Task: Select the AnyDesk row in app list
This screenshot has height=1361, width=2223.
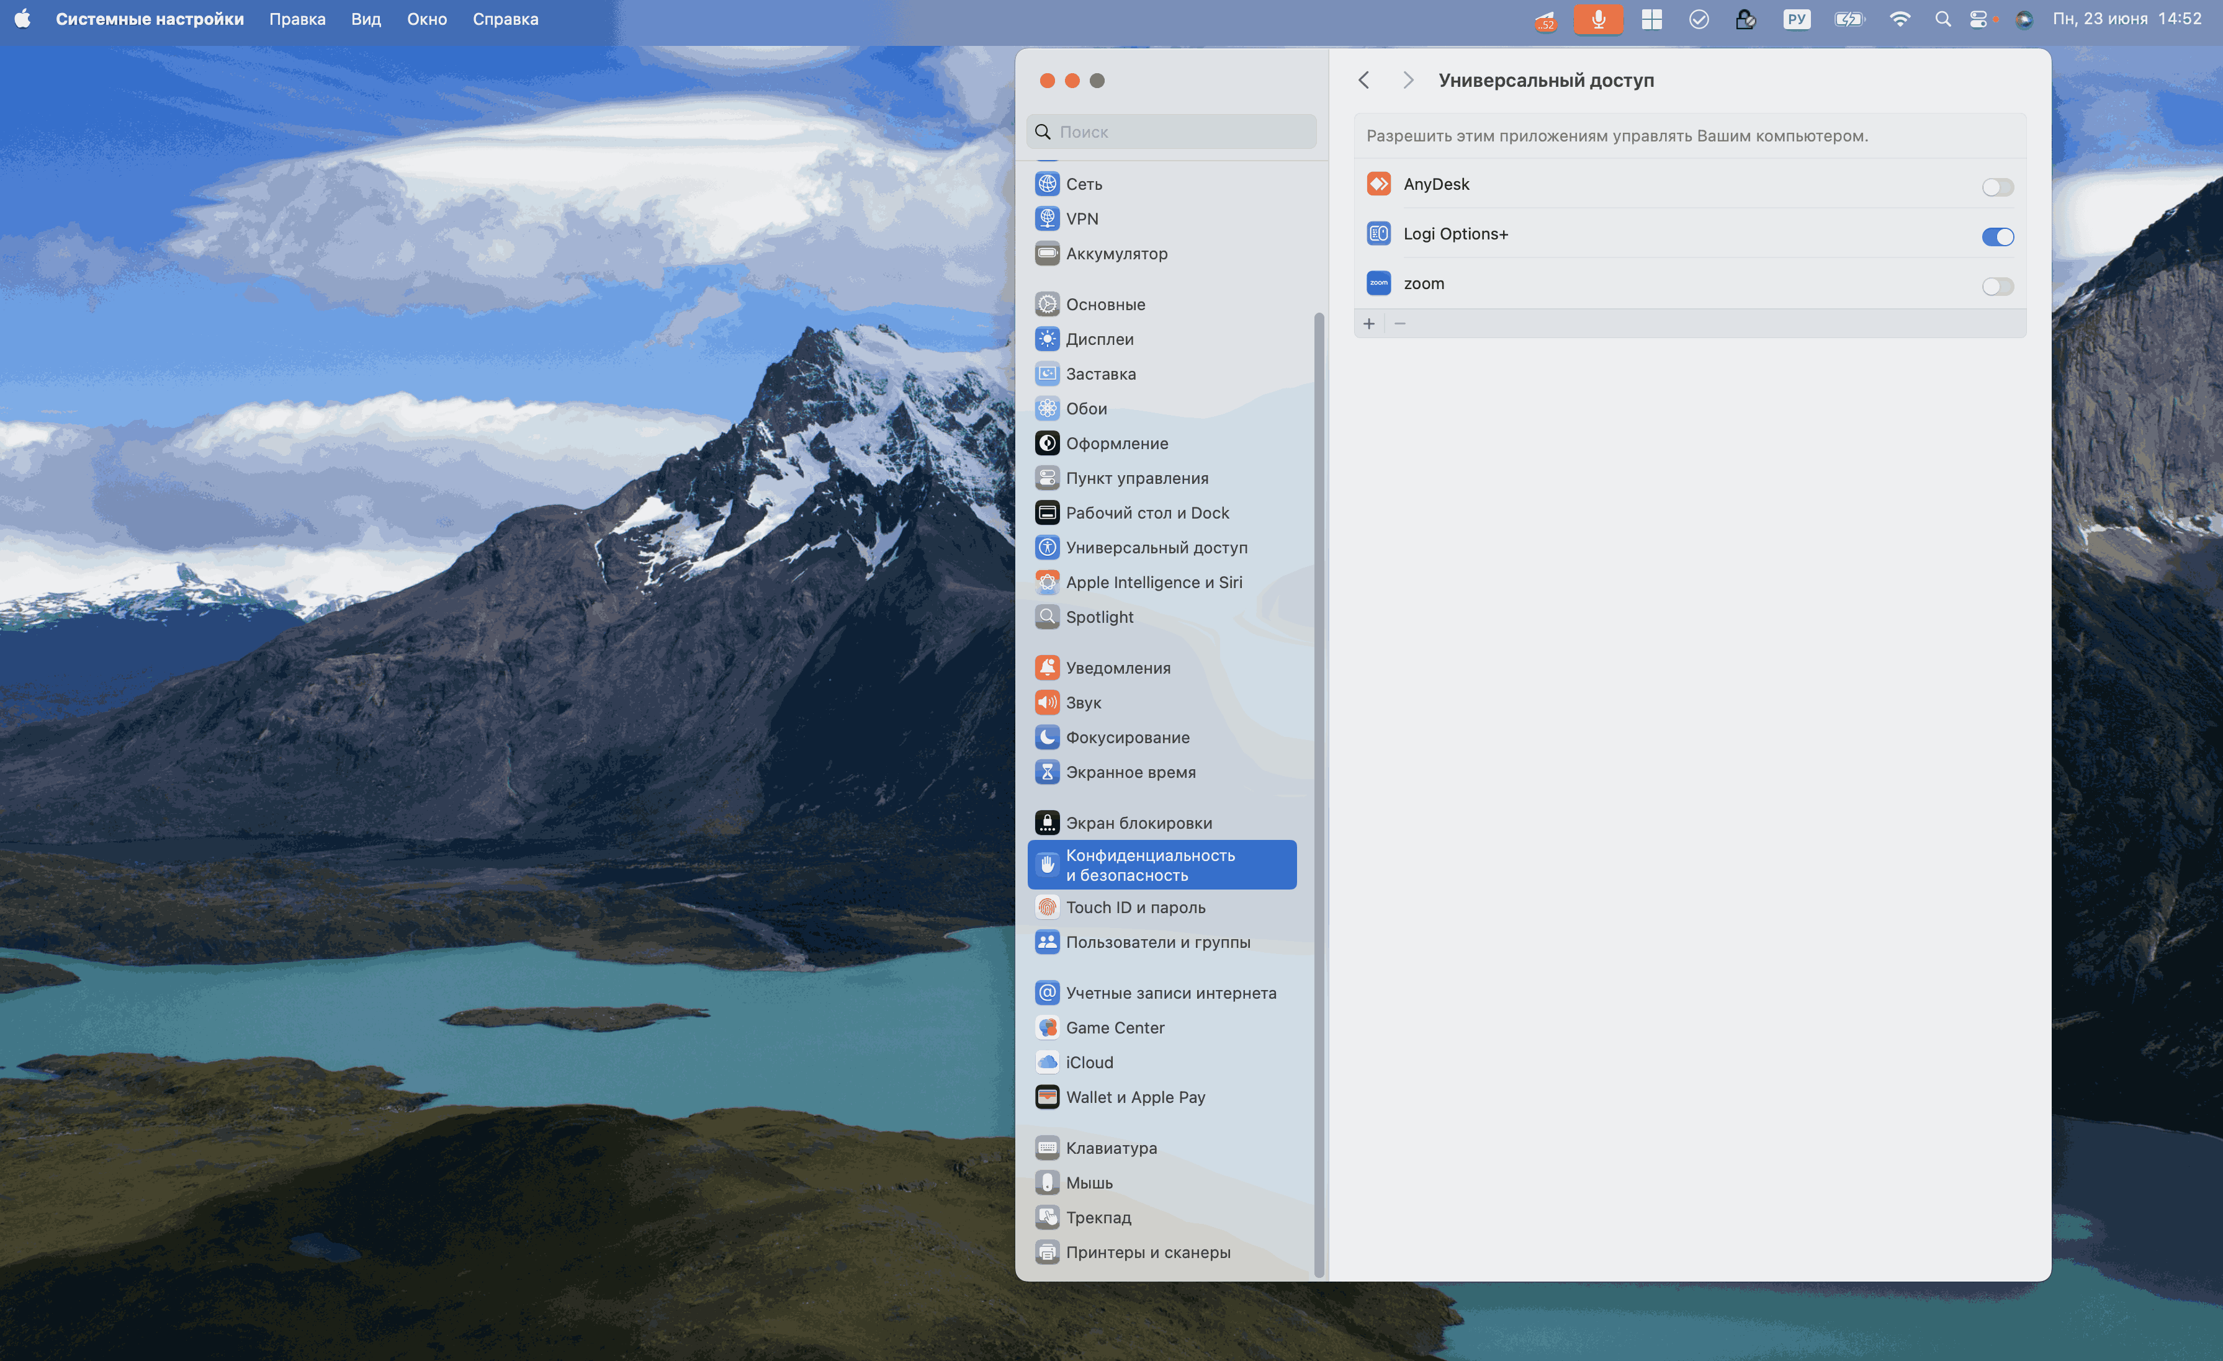Action: [1689, 184]
